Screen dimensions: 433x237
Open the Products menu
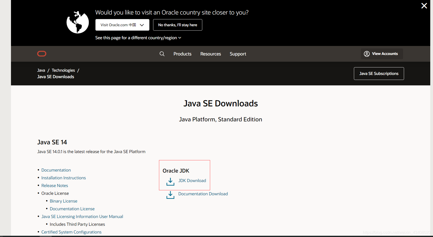pos(182,54)
